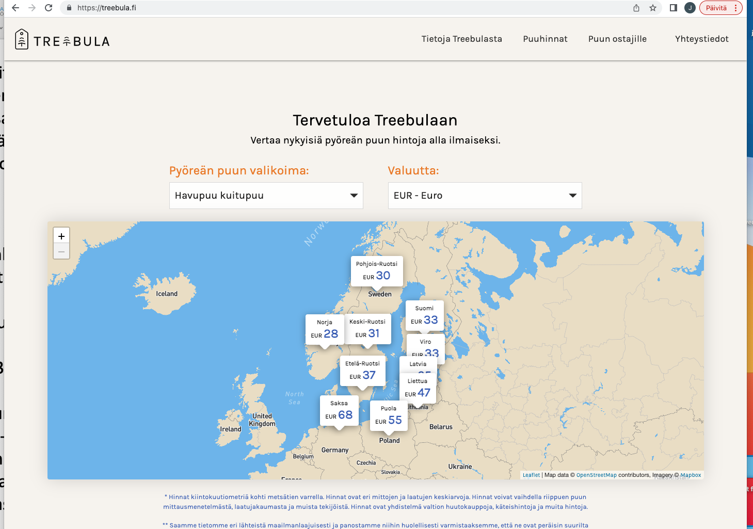Open Tietoja Treebulasta menu item
The image size is (753, 529).
461,39
